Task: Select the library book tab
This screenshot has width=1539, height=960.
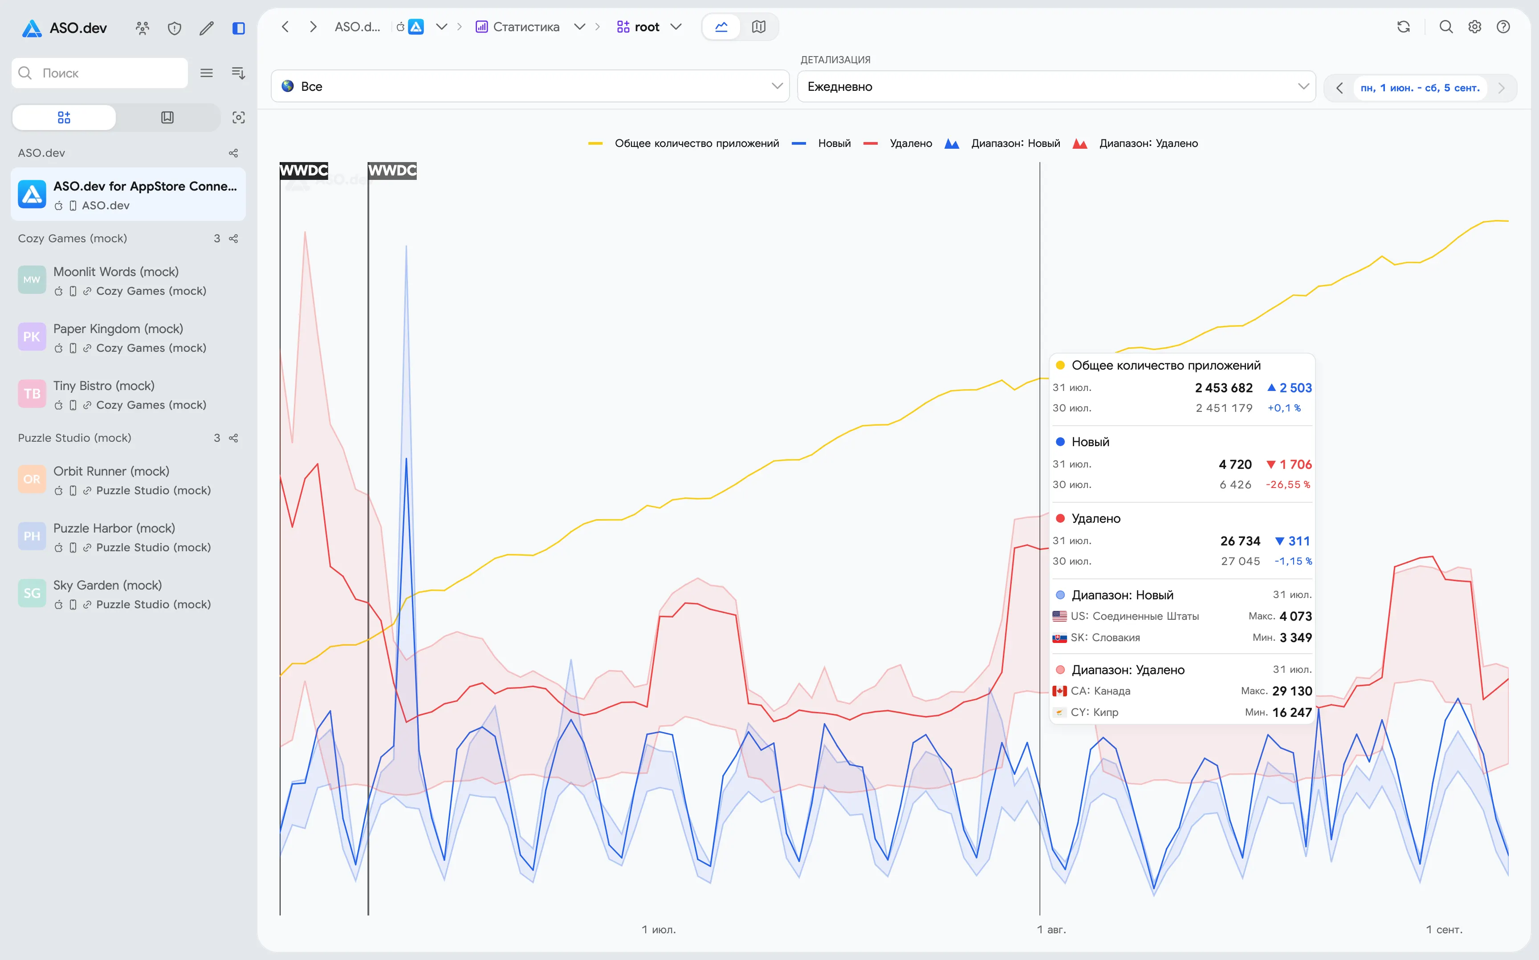Action: (x=167, y=118)
